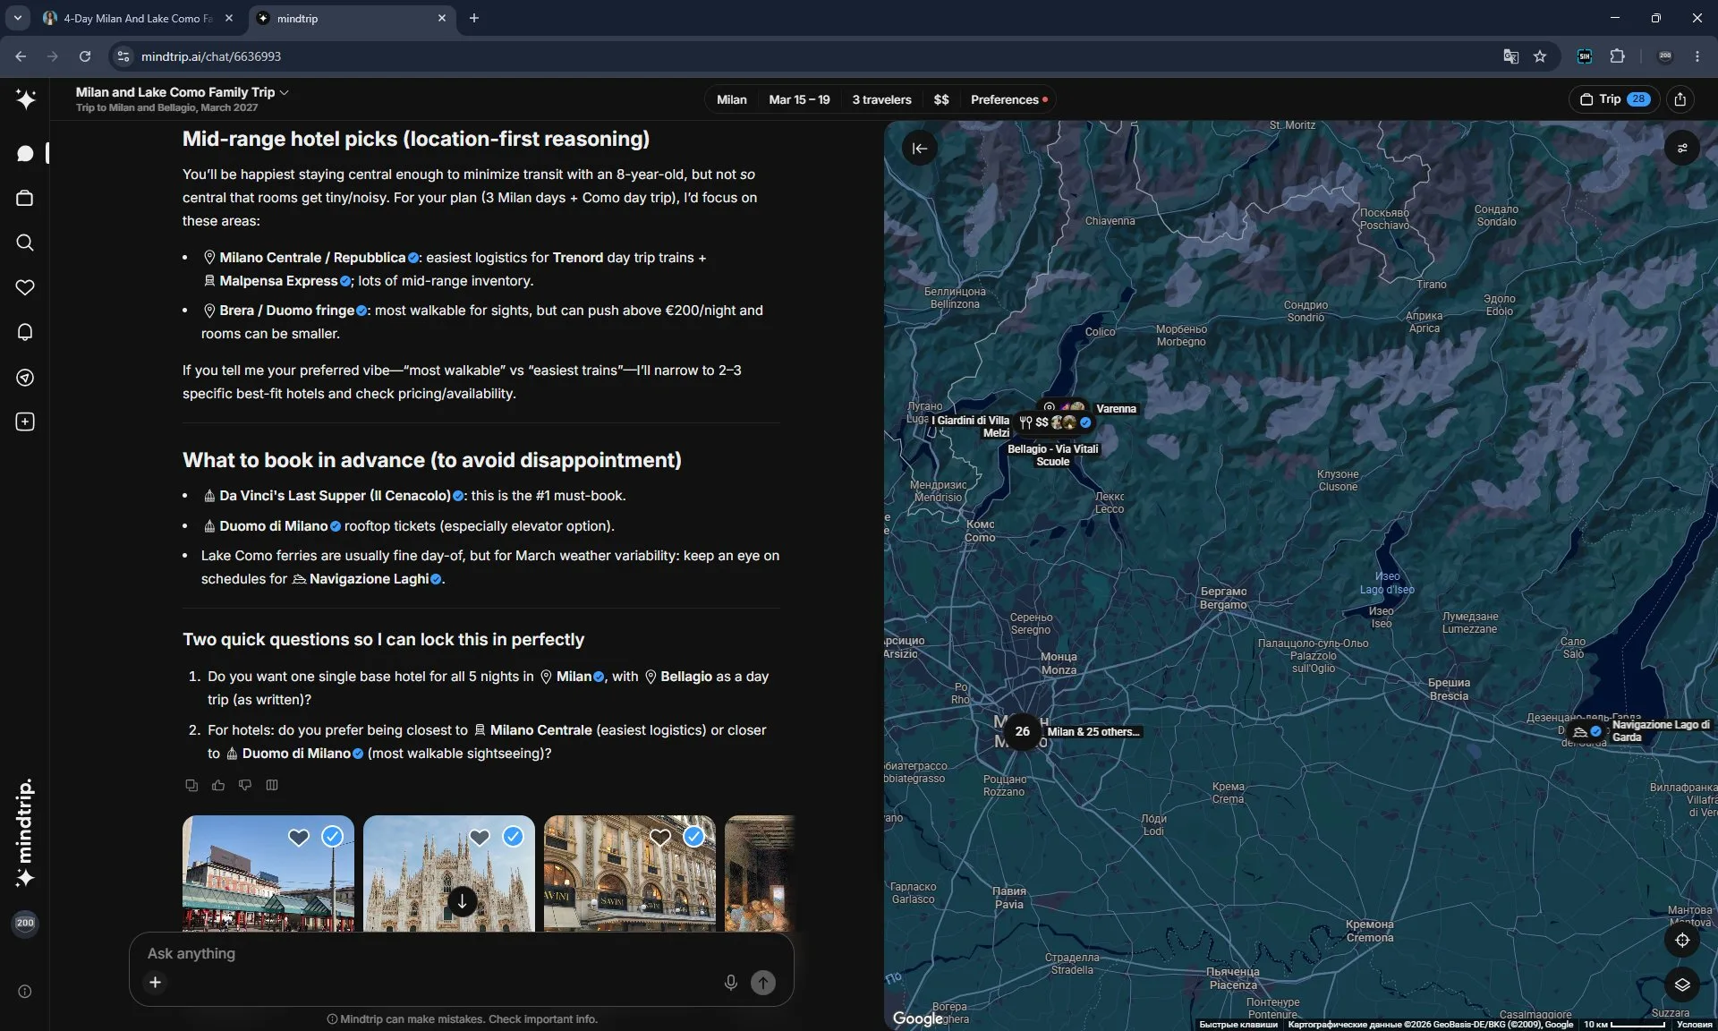The width and height of the screenshot is (1718, 1031).
Task: Collapse the map panel with arrow icon
Action: coord(920,149)
